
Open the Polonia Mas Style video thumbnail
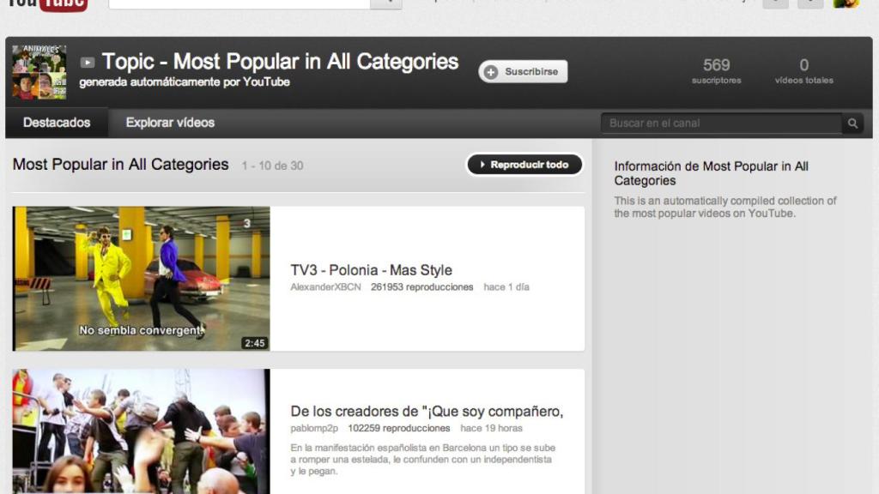pyautogui.click(x=142, y=279)
